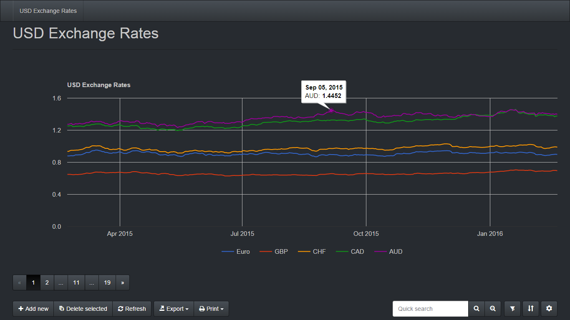Toggle the GBP series in the legend
This screenshot has height=320, width=570.
coord(281,252)
